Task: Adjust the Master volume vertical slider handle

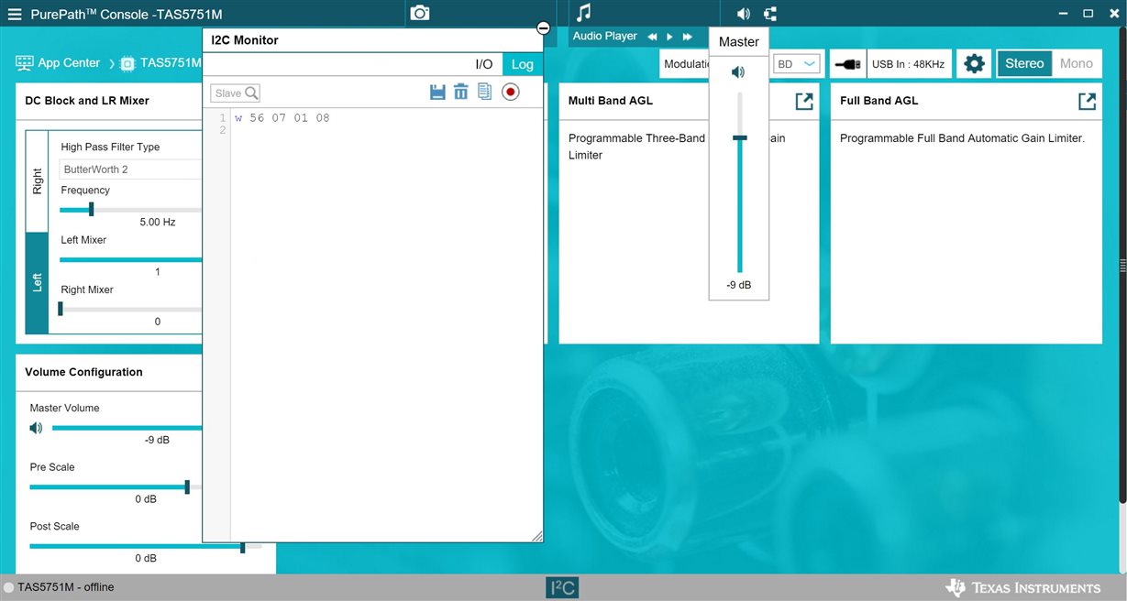Action: [739, 137]
